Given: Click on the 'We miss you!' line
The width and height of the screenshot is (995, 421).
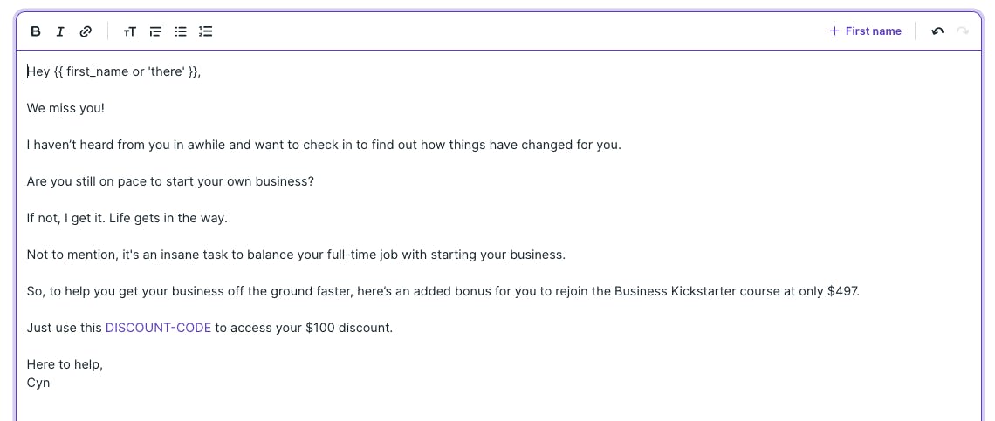Looking at the screenshot, I should point(65,108).
